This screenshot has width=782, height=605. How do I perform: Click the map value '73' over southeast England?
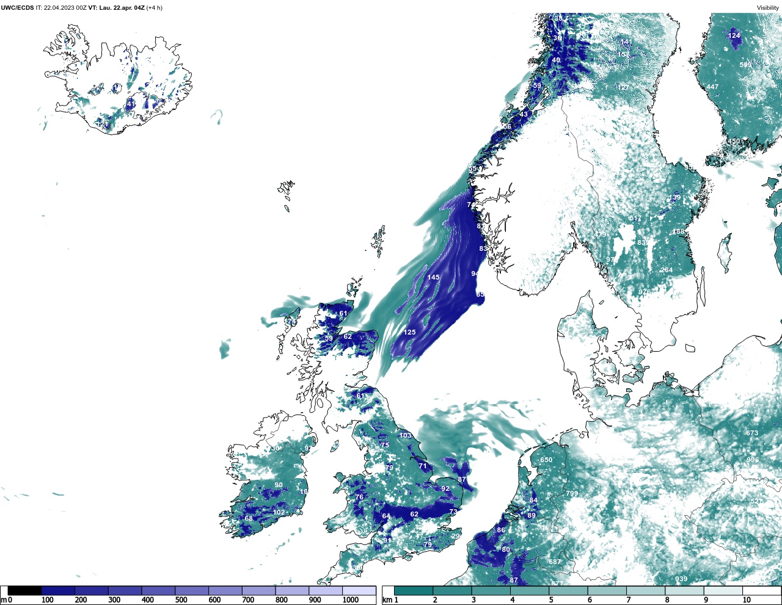453,512
